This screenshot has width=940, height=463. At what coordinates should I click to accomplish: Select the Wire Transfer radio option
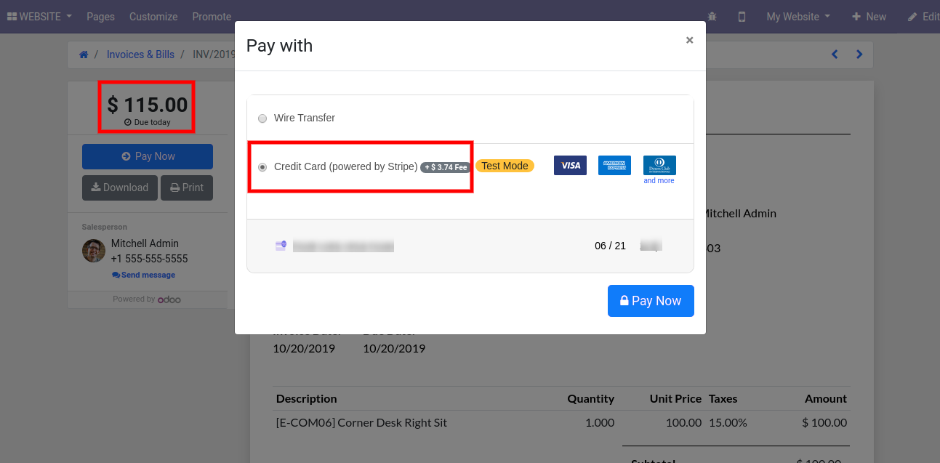pos(262,118)
